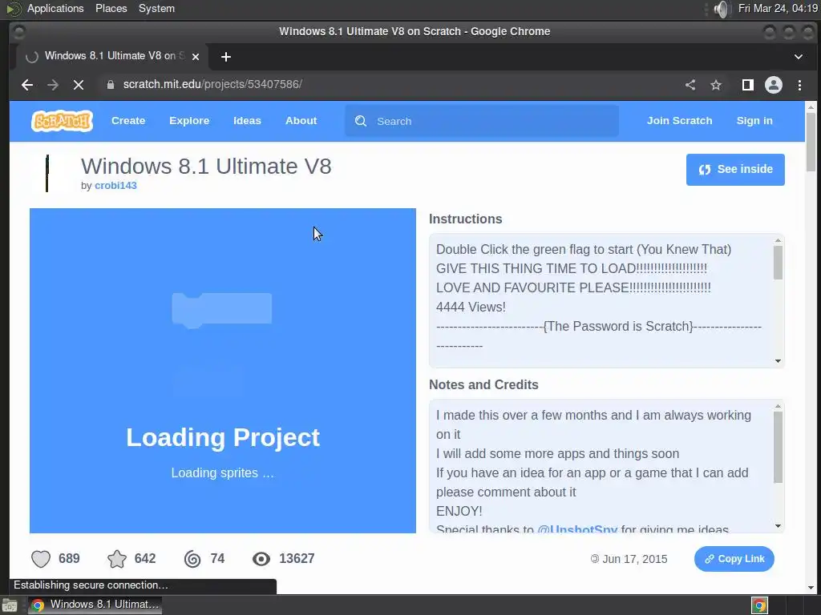The height and width of the screenshot is (615, 821).
Task: Click the Loading Project stage area
Action: point(223,371)
